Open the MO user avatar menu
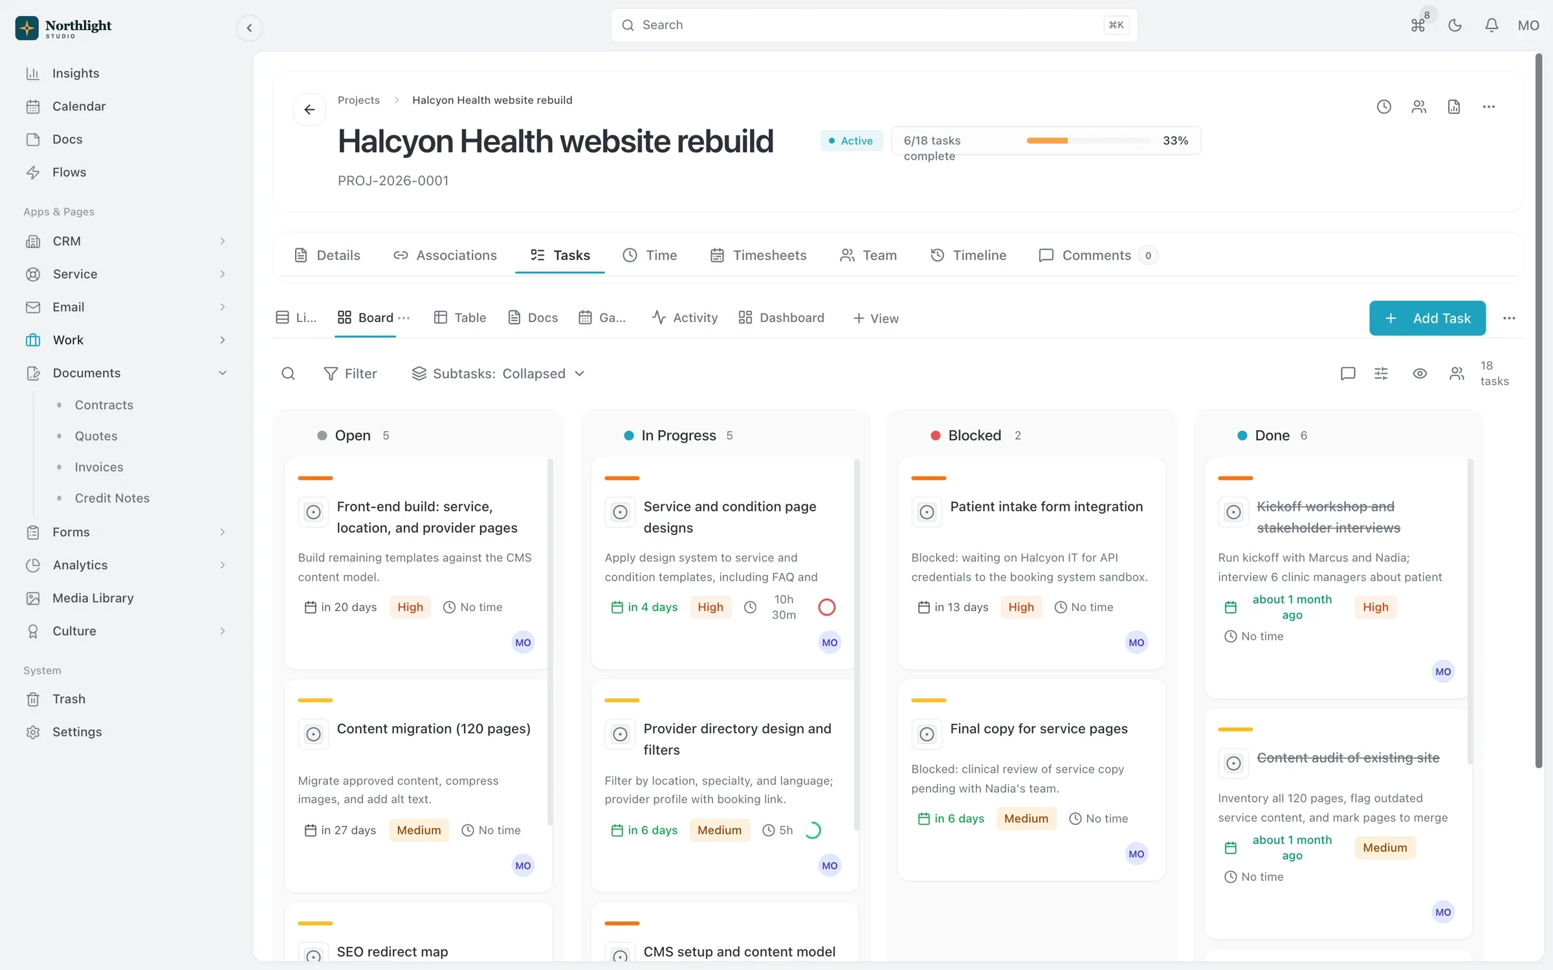1553x970 pixels. click(1528, 25)
